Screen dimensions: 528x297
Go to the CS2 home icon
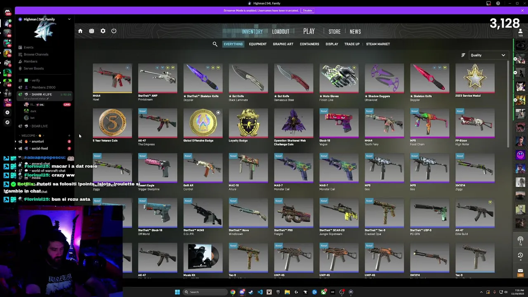(x=80, y=31)
